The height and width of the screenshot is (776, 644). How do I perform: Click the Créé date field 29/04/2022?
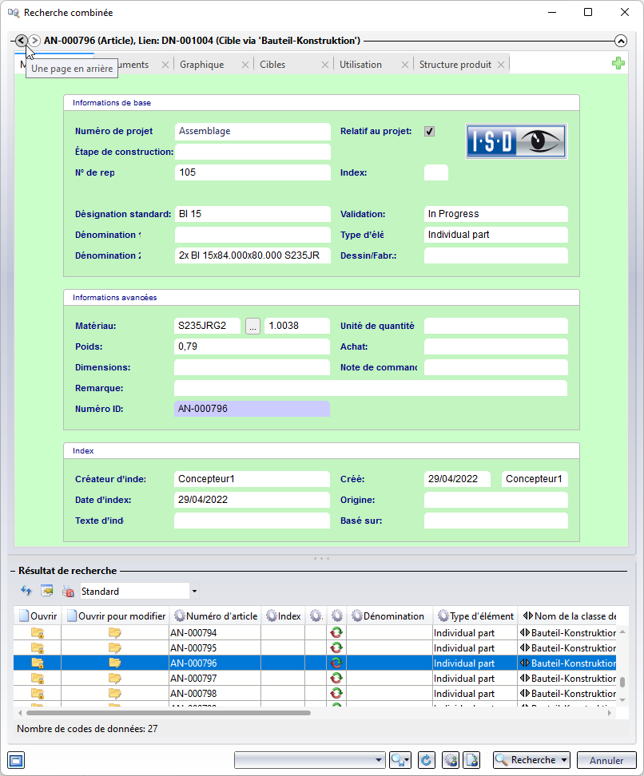[457, 479]
